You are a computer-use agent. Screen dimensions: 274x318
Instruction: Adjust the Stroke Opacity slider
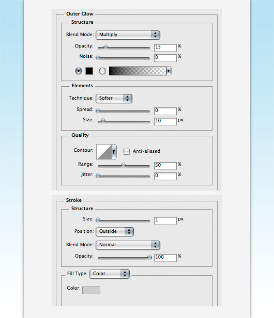149,258
